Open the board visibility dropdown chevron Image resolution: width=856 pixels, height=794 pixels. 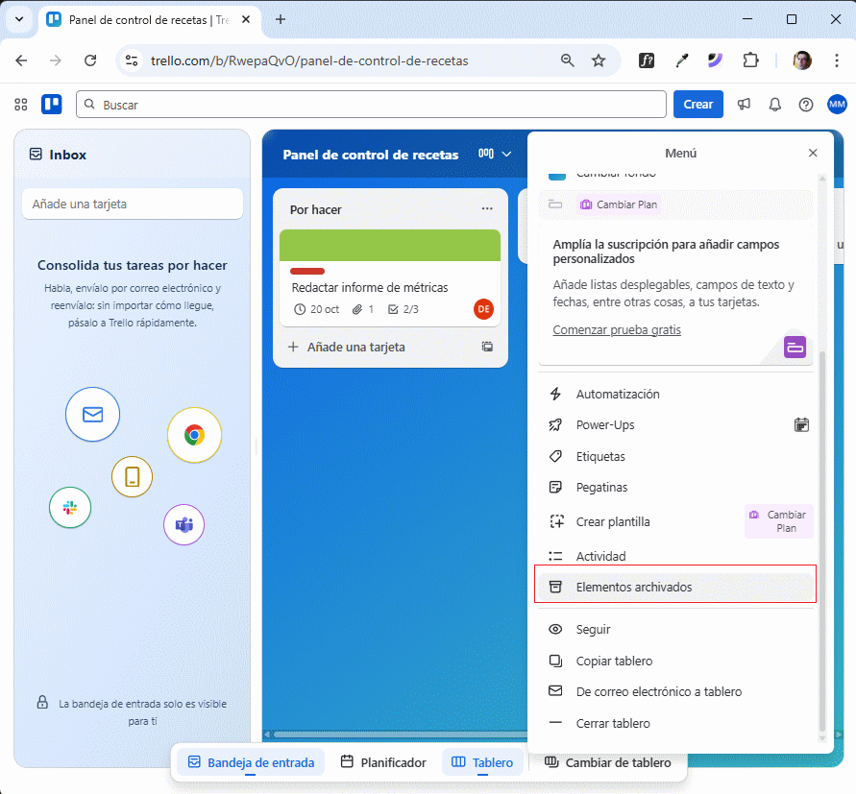(507, 154)
